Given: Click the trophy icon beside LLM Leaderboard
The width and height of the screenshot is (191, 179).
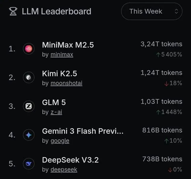Looking at the screenshot, I should pos(12,11).
